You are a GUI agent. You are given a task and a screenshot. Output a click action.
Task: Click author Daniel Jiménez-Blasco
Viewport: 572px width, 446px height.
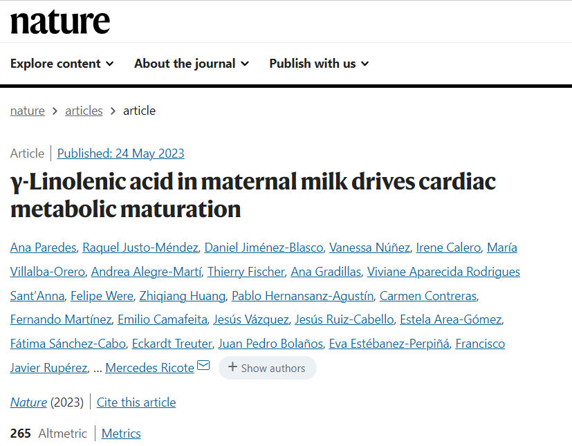(x=264, y=248)
